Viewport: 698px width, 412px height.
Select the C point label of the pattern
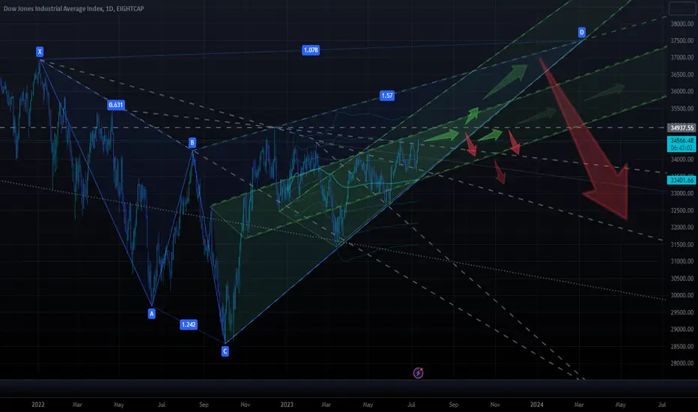pos(225,351)
